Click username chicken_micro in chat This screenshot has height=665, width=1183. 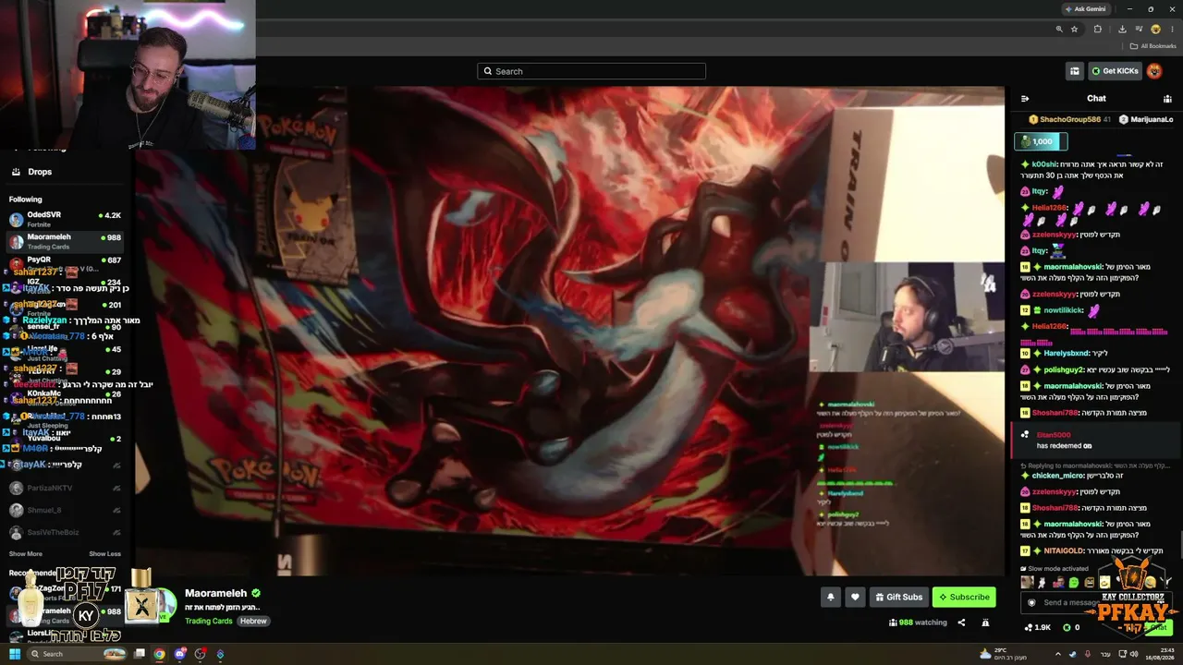pos(1057,476)
